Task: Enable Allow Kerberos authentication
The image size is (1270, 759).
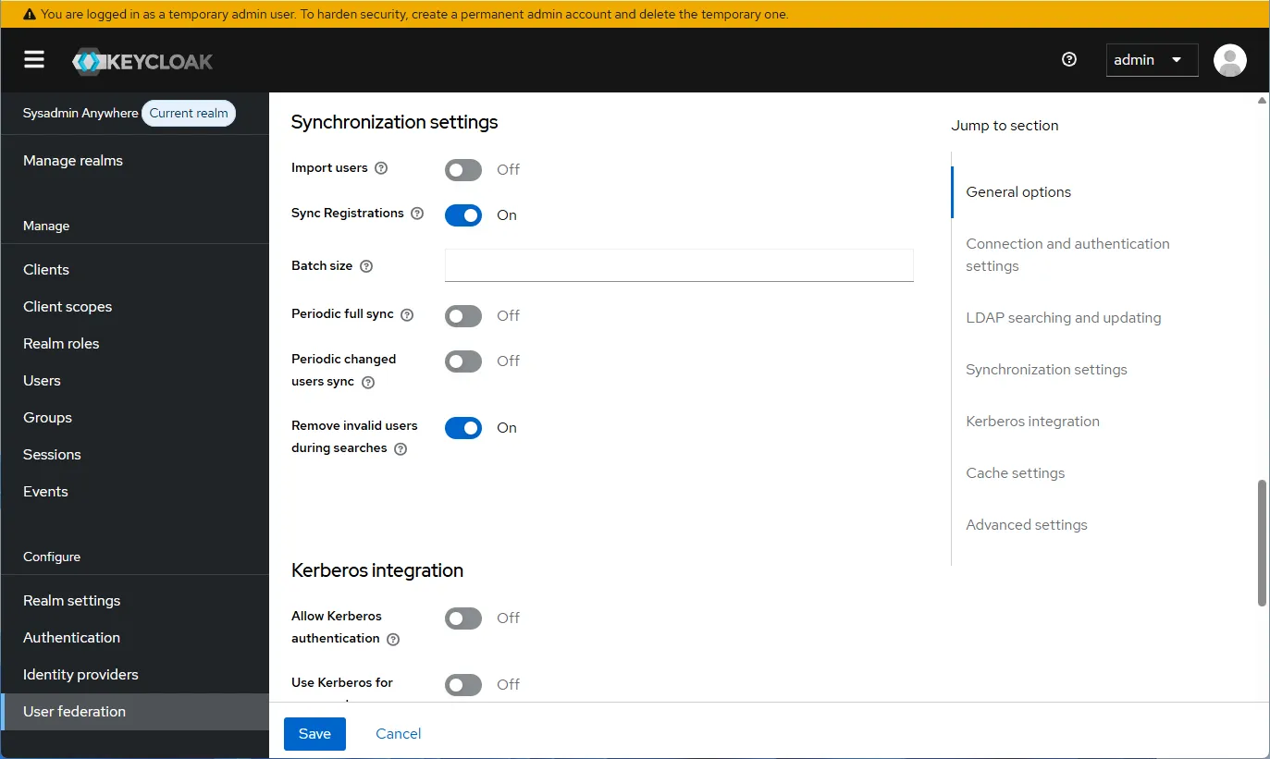Action: [462, 618]
